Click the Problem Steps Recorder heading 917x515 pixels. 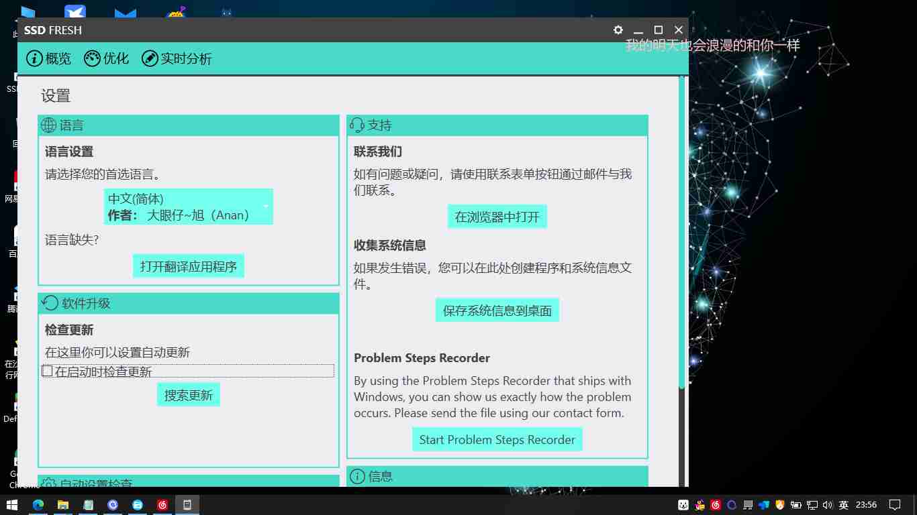422,357
